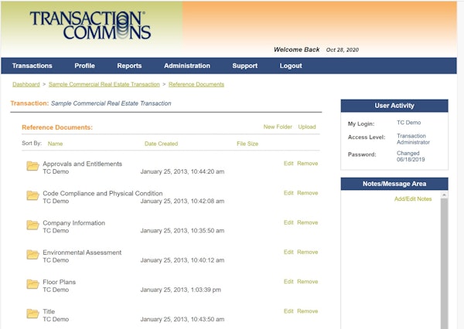Click Logout in the navigation bar
This screenshot has height=329, width=464.
(291, 66)
